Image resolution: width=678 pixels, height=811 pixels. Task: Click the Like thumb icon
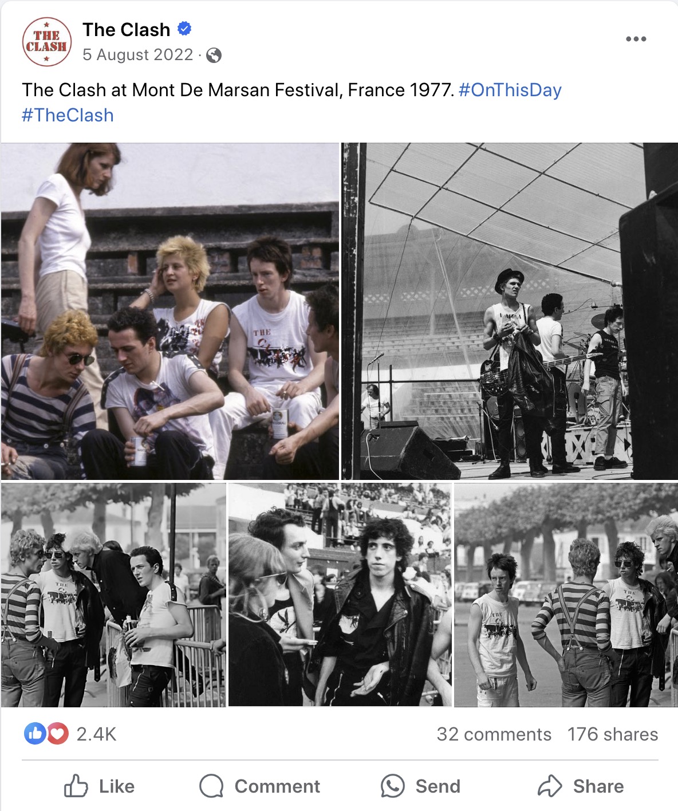click(76, 786)
